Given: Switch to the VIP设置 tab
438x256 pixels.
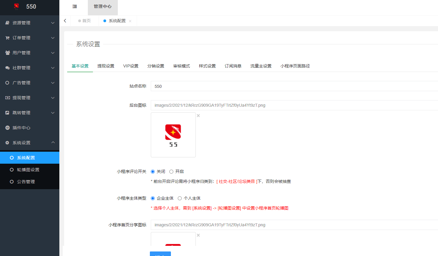Looking at the screenshot, I should click(131, 66).
